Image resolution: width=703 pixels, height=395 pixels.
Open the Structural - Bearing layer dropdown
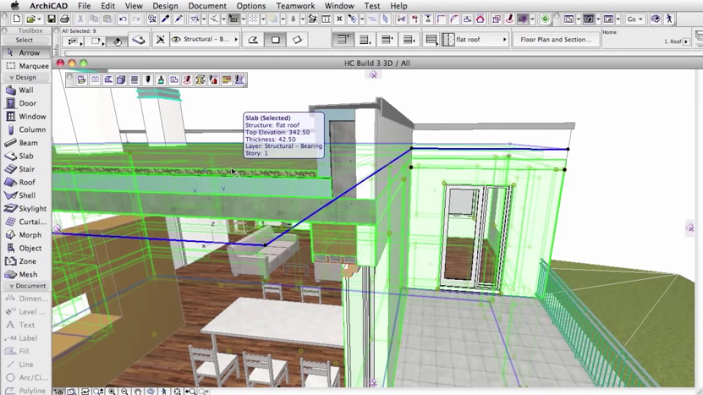(204, 39)
